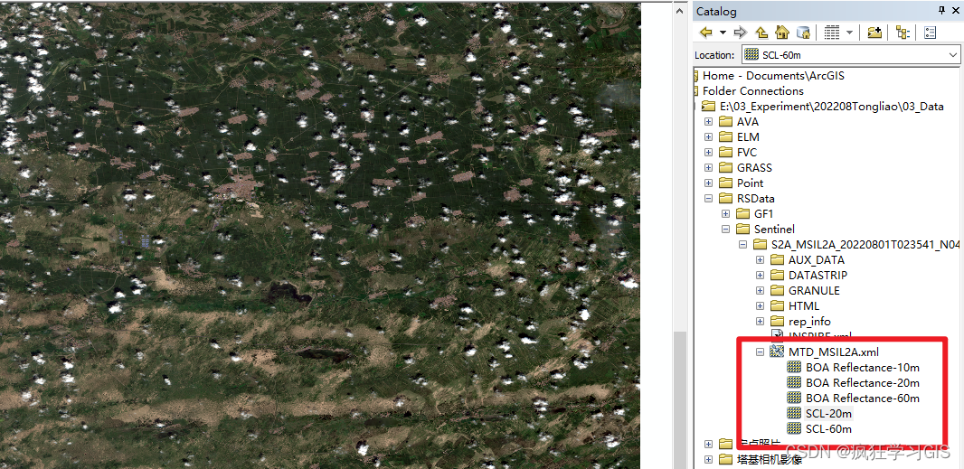Expand the ELM folder
The image size is (964, 469).
[708, 137]
